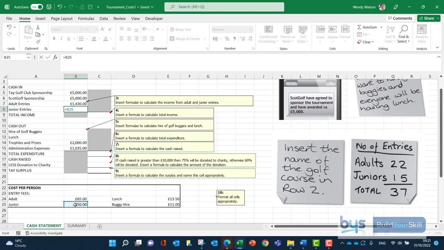This screenshot has width=444, height=250.
Task: Open Format as Table gallery
Action: (x=288, y=34)
